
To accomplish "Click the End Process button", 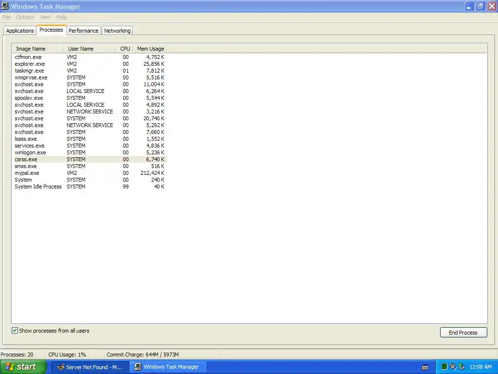I will click(x=463, y=332).
